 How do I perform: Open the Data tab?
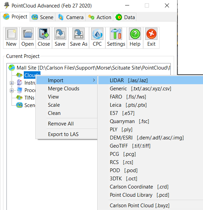pos(125,17)
